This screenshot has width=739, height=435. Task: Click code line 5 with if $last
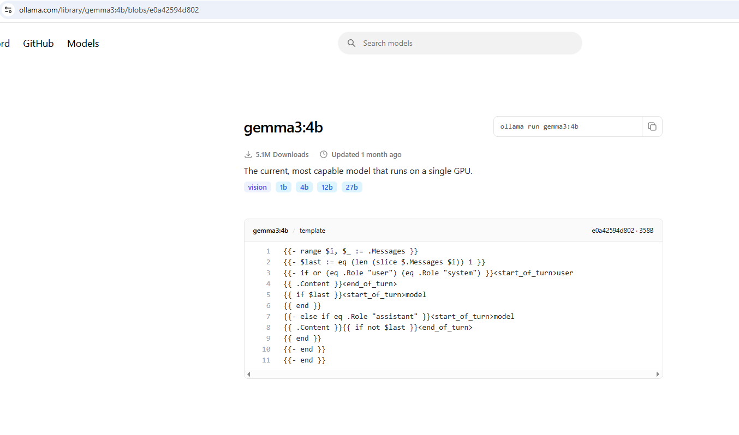click(355, 295)
